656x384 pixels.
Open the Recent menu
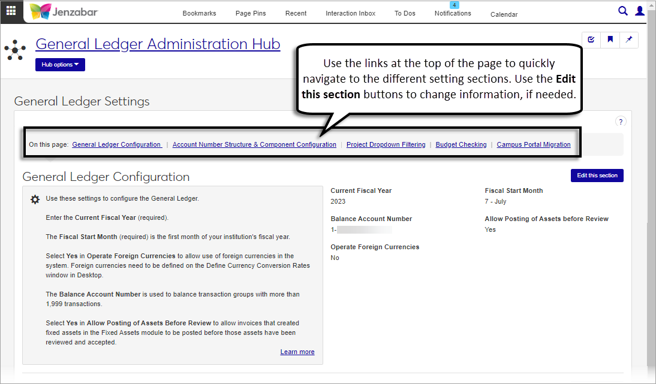pyautogui.click(x=296, y=13)
